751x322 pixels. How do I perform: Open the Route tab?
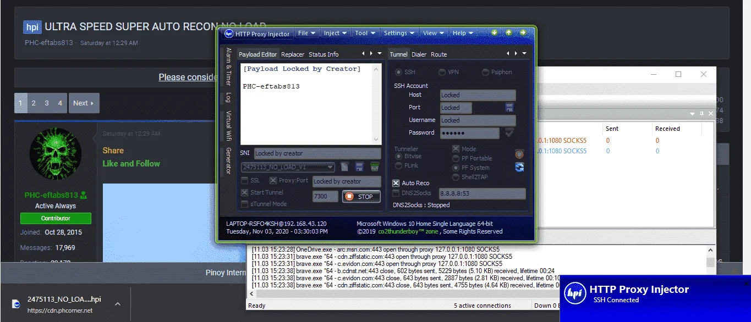click(439, 54)
